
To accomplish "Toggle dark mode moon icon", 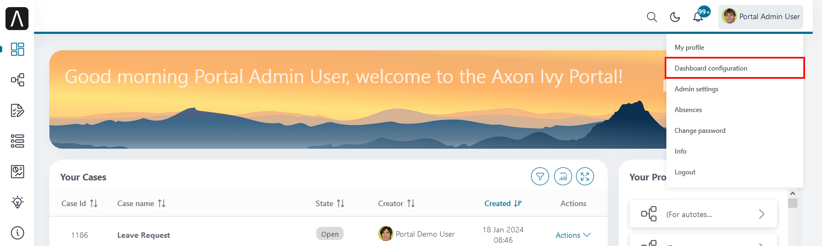I will click(675, 17).
